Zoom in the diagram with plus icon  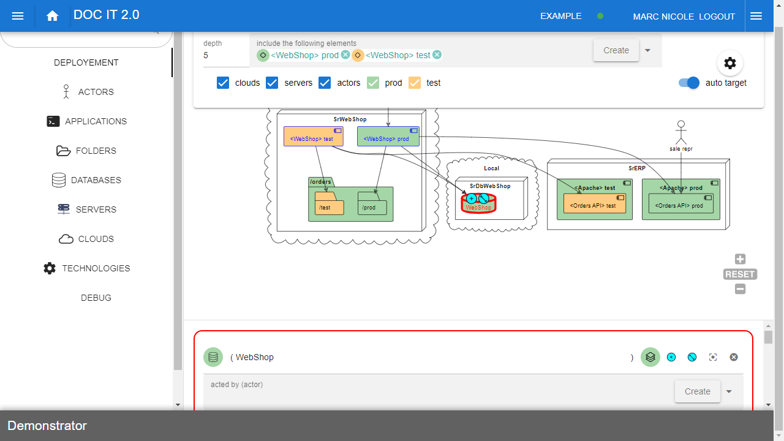pyautogui.click(x=740, y=259)
